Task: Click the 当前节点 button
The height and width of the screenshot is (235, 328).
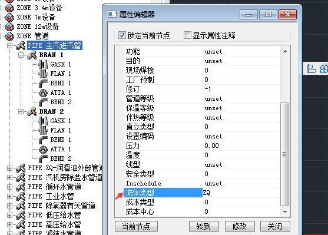Action: pos(136,226)
